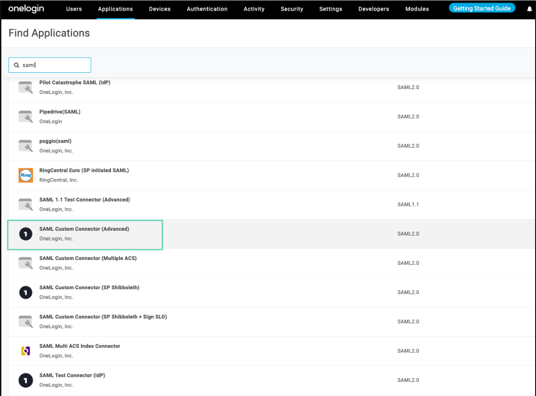
Task: Open the Security menu
Action: 291,9
